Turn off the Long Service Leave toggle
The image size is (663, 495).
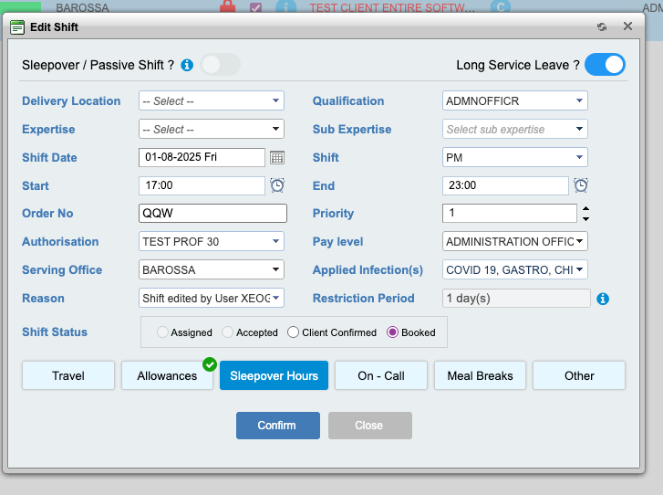tap(605, 65)
